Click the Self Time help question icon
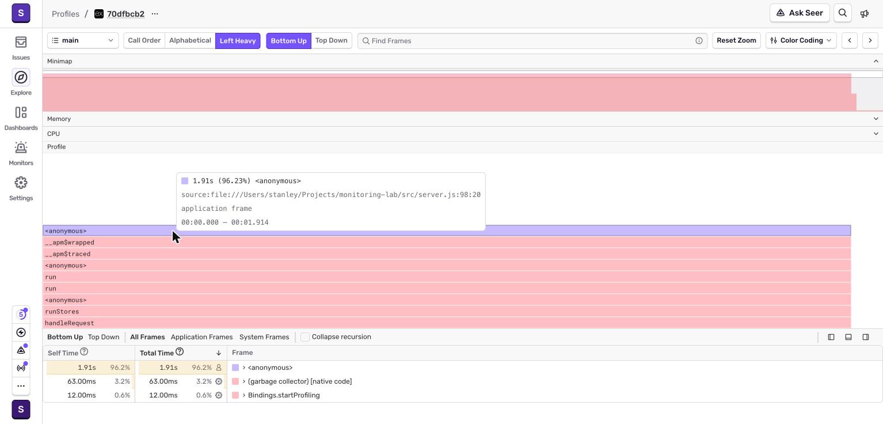 click(x=84, y=352)
